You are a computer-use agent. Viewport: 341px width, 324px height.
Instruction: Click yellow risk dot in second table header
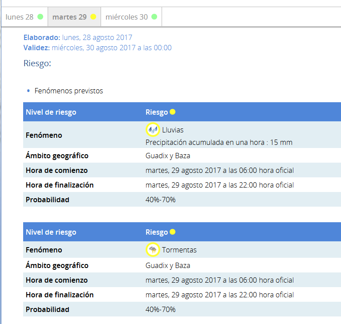[173, 232]
